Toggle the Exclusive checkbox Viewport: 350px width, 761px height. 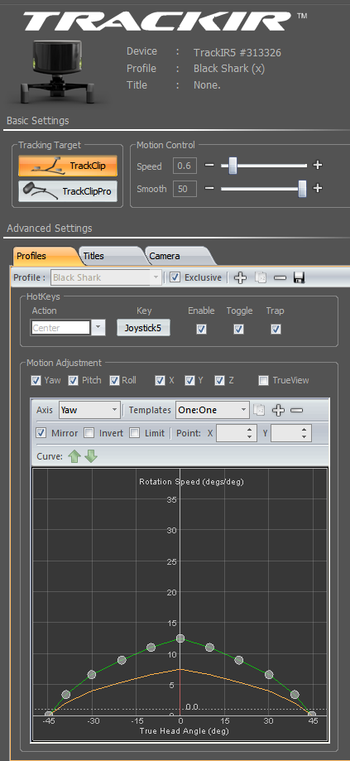(x=175, y=277)
